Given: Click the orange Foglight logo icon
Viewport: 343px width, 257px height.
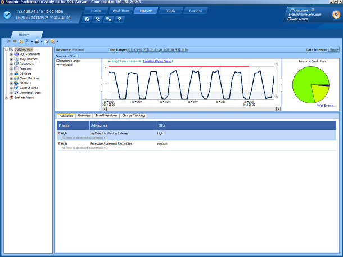Looking at the screenshot, I should [x=336, y=15].
